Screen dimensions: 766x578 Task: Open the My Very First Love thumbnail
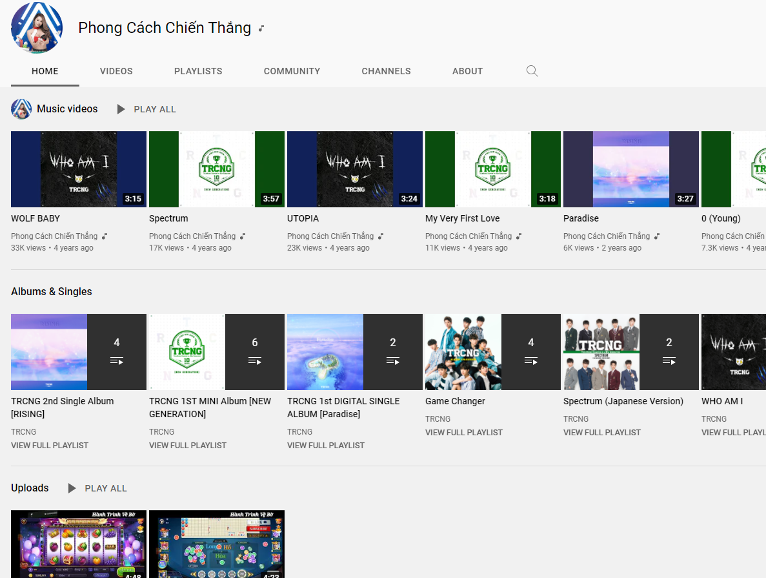(x=493, y=169)
